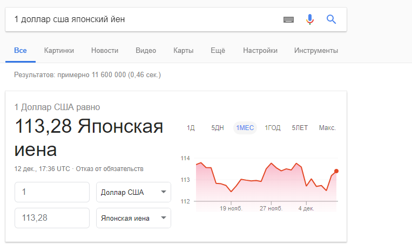Select the Все results tab
The height and width of the screenshot is (252, 412).
pos(21,51)
